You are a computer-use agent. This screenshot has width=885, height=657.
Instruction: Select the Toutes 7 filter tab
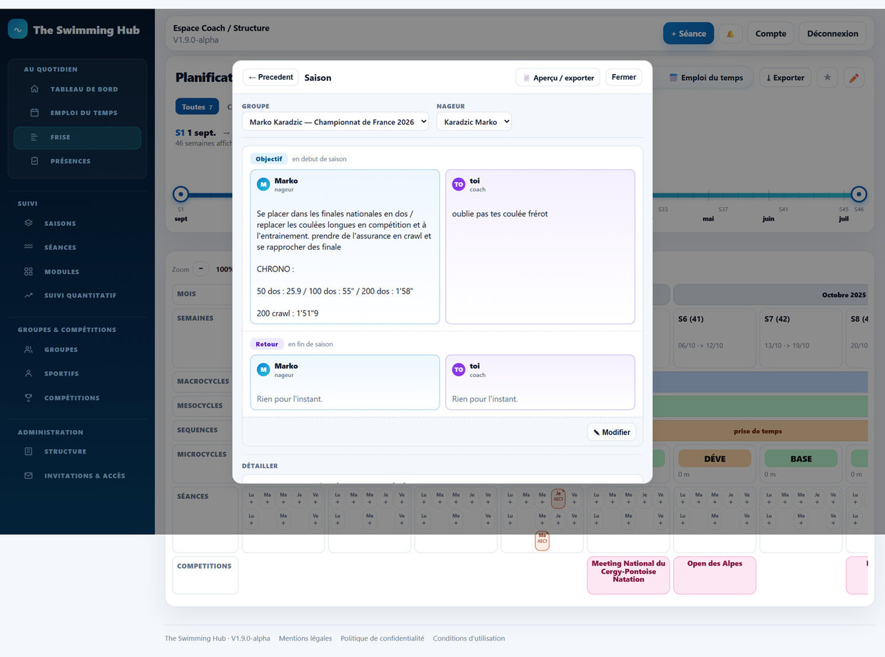pos(197,106)
